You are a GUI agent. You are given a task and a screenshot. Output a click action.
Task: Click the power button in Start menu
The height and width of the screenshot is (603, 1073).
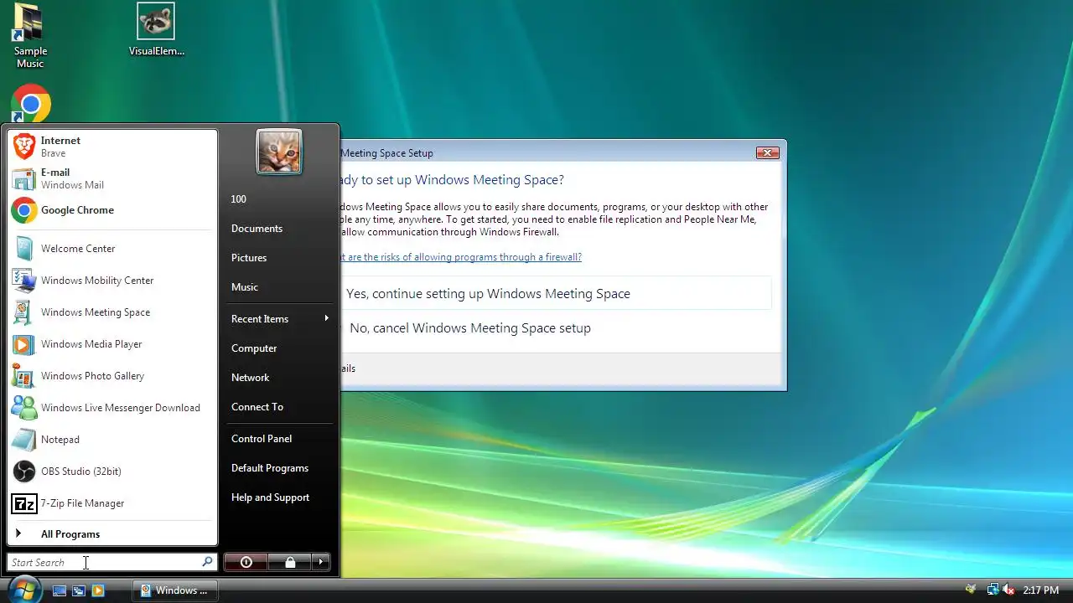246,562
